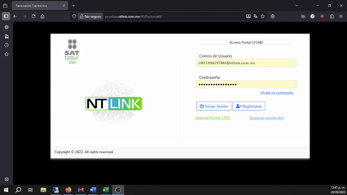Open the Manual Portal CFDI link

[x=212, y=118]
